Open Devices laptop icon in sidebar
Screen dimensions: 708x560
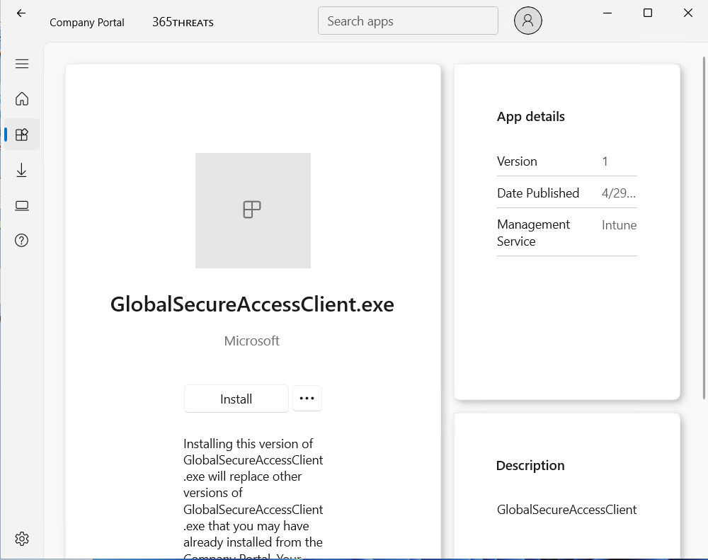coord(22,206)
